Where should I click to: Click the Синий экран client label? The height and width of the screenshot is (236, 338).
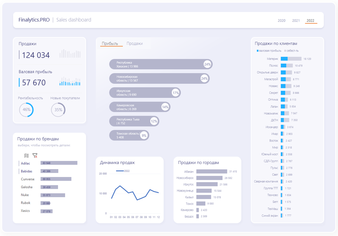click(270, 215)
